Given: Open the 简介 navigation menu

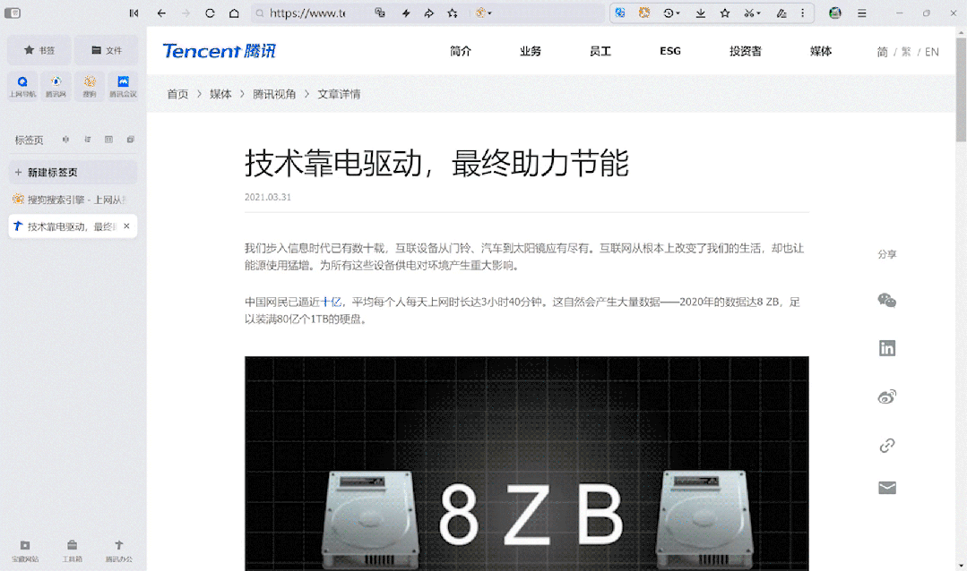Looking at the screenshot, I should click(461, 51).
